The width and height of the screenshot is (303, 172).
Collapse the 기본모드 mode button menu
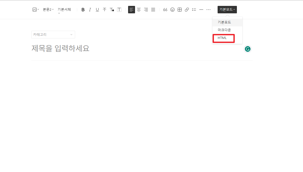coord(227,9)
